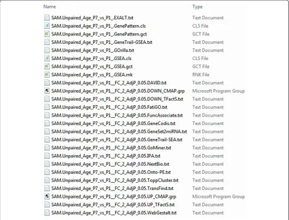The height and width of the screenshot is (220, 289).
Task: Click the RNK File type cell
Action: point(201,75)
